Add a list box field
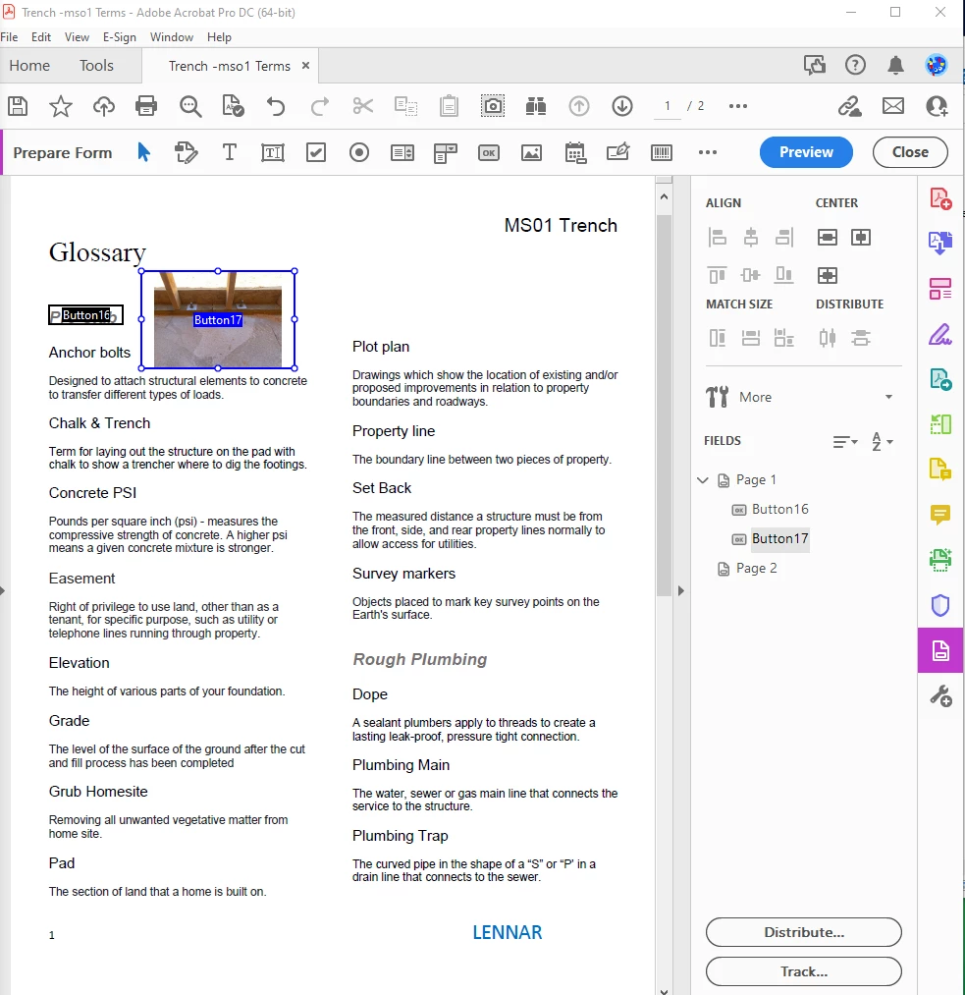This screenshot has height=995, width=965. click(402, 152)
